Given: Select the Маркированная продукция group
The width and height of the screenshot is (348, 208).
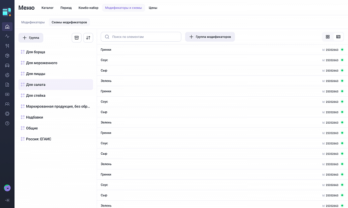Looking at the screenshot, I should click(56, 106).
